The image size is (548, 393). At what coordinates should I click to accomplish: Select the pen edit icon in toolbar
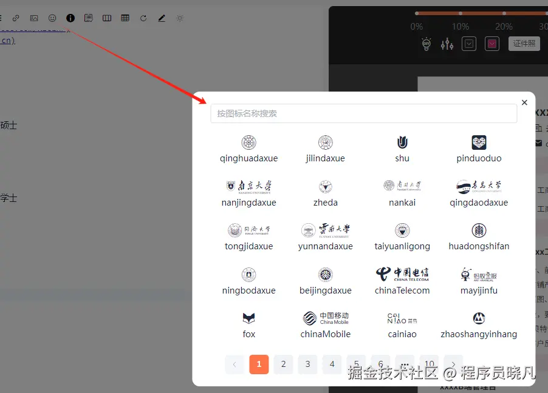pos(161,18)
